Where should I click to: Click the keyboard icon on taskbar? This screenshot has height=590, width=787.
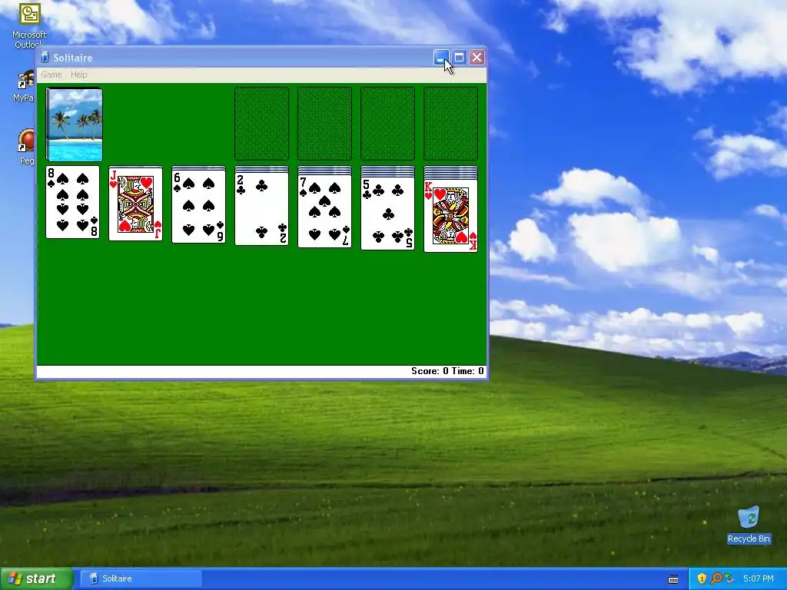[x=673, y=579]
